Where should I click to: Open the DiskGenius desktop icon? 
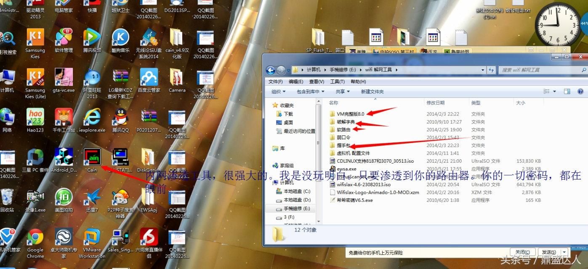point(149,160)
